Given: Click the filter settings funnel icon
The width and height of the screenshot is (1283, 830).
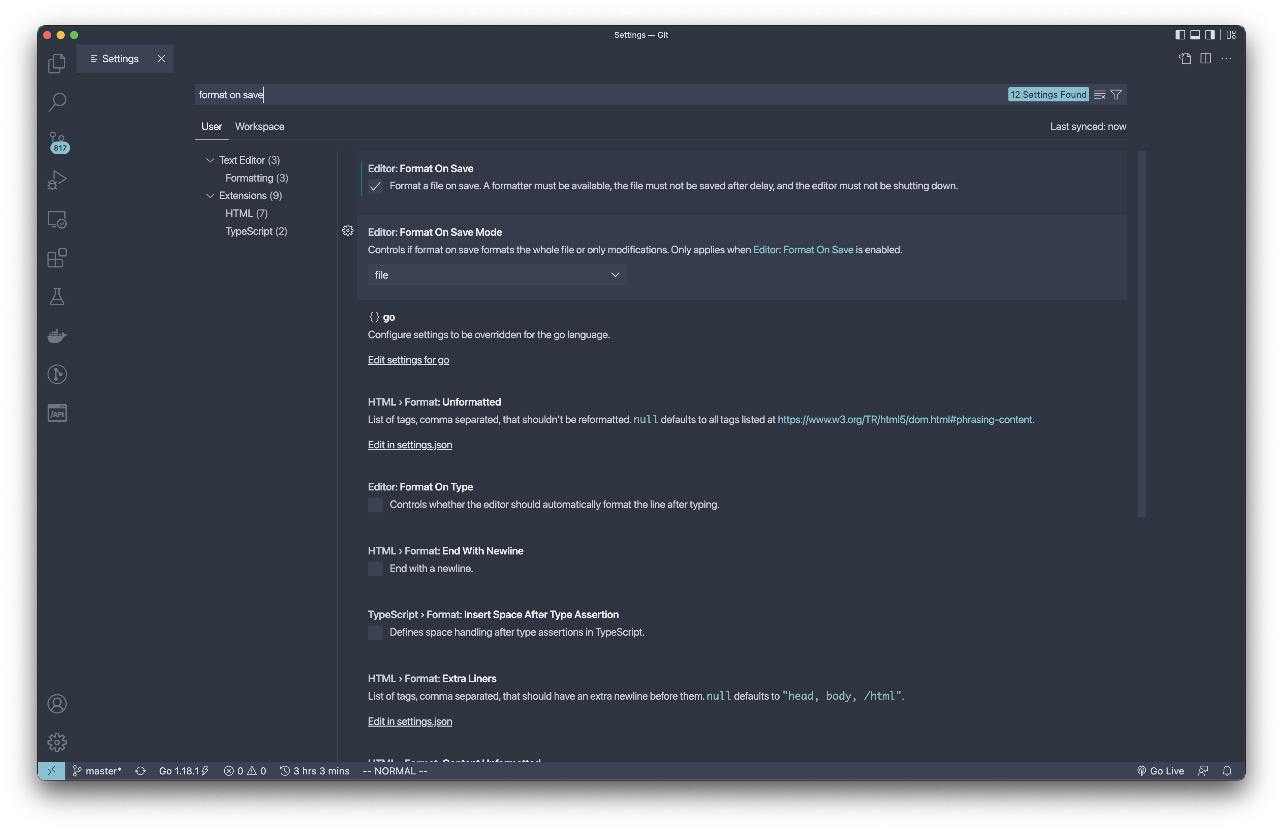Looking at the screenshot, I should click(x=1116, y=95).
